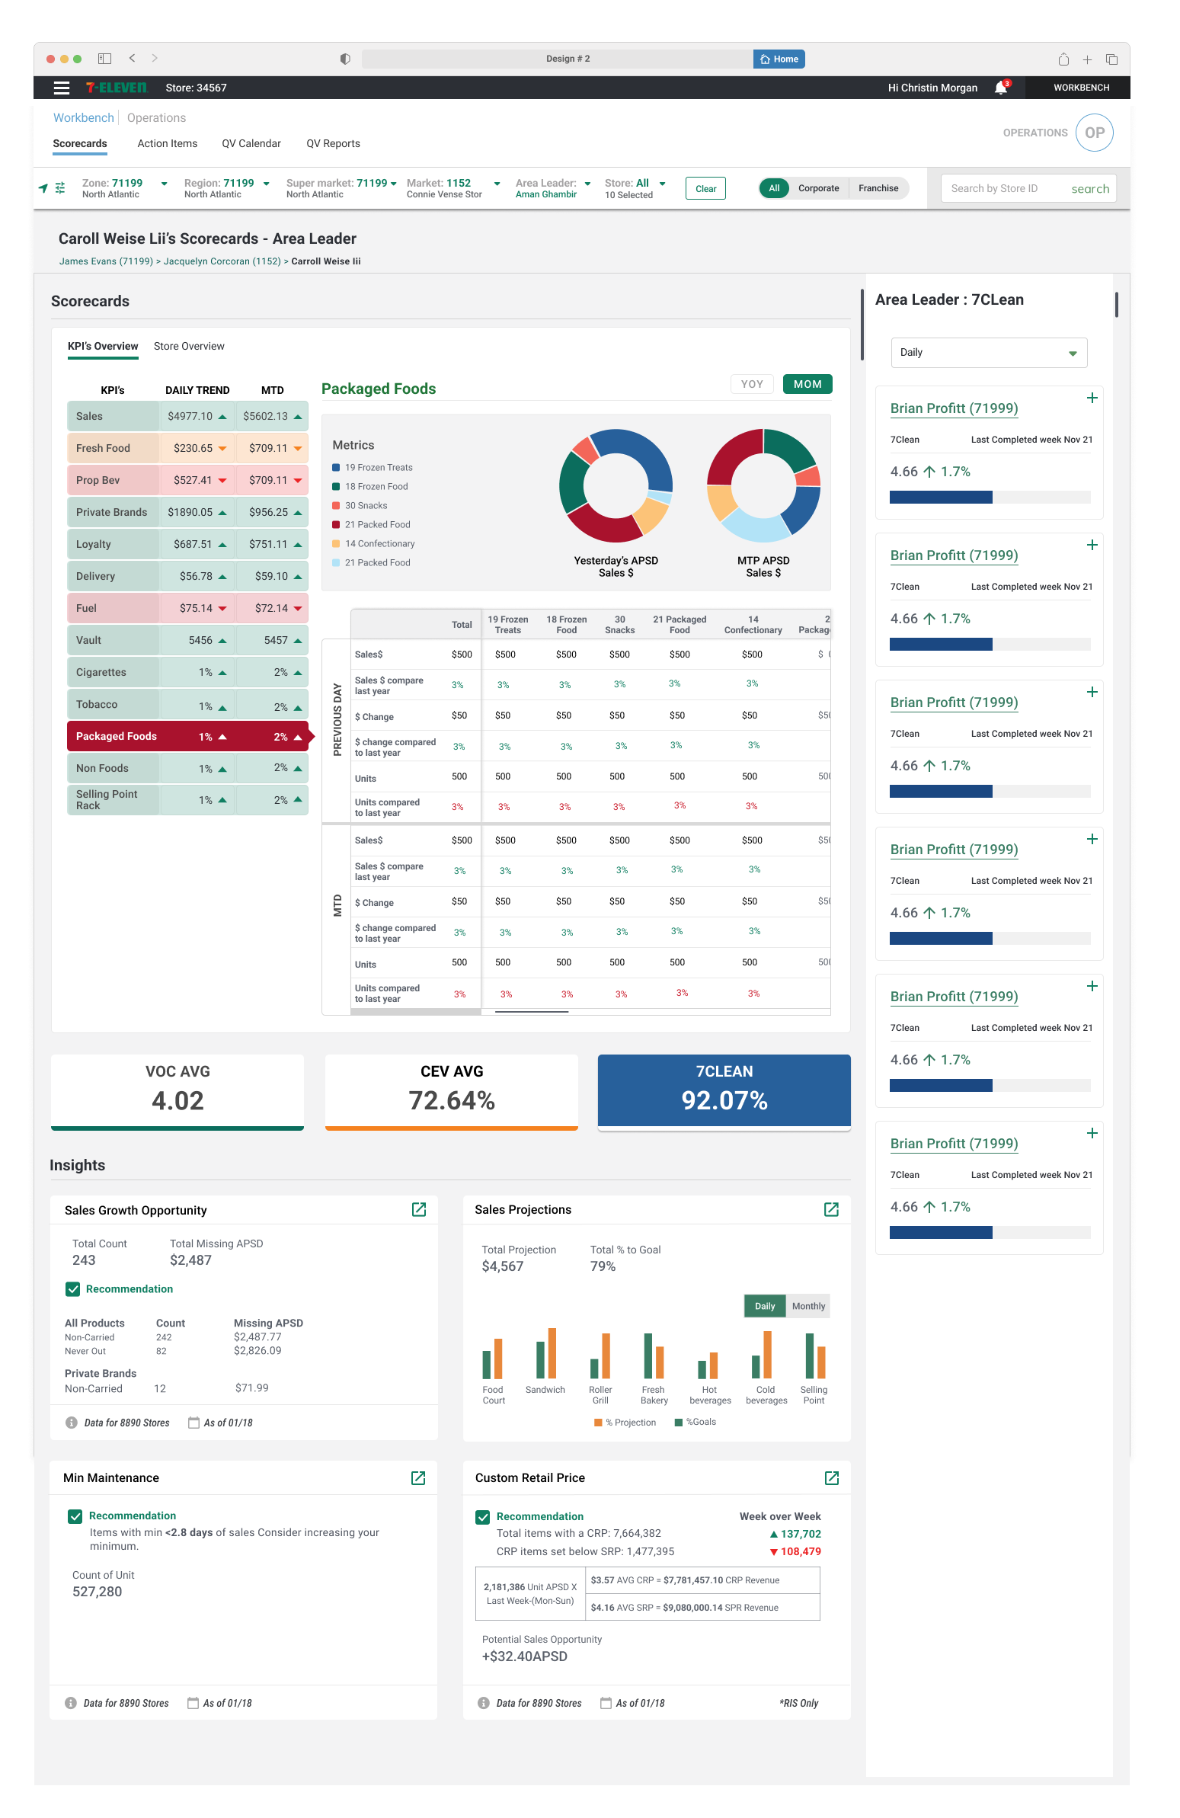Viewport: 1180px width, 1818px height.
Task: Click the info icon in Min Maintenance footer
Action: click(x=70, y=1702)
